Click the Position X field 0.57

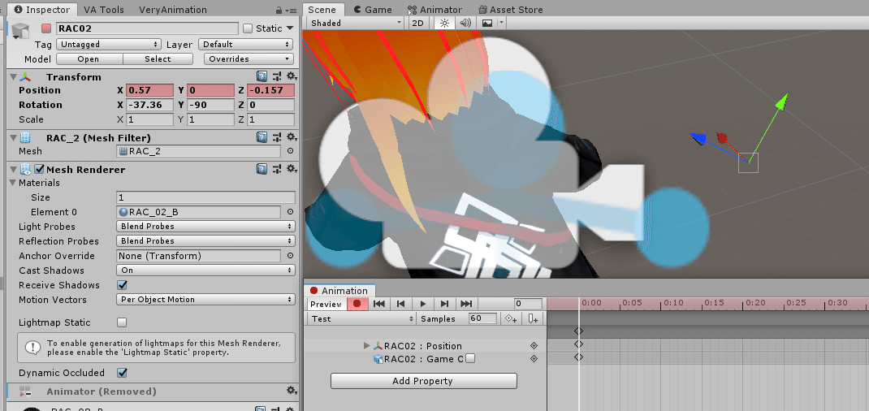(x=149, y=90)
